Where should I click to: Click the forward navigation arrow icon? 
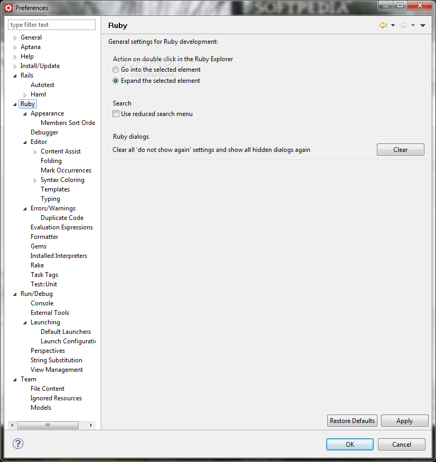click(x=403, y=25)
